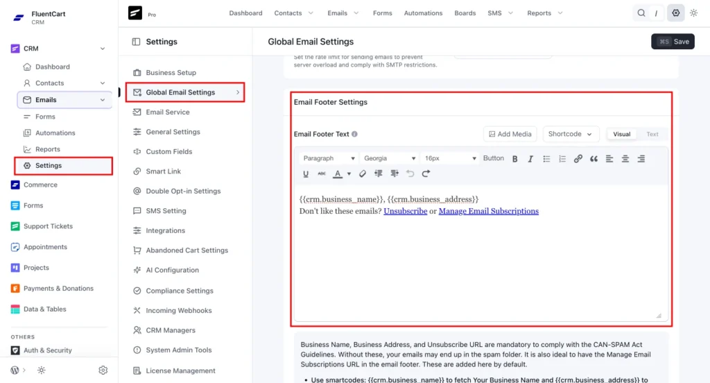Open the Paragraph format dropdown
This screenshot has height=383, width=710.
click(x=328, y=158)
